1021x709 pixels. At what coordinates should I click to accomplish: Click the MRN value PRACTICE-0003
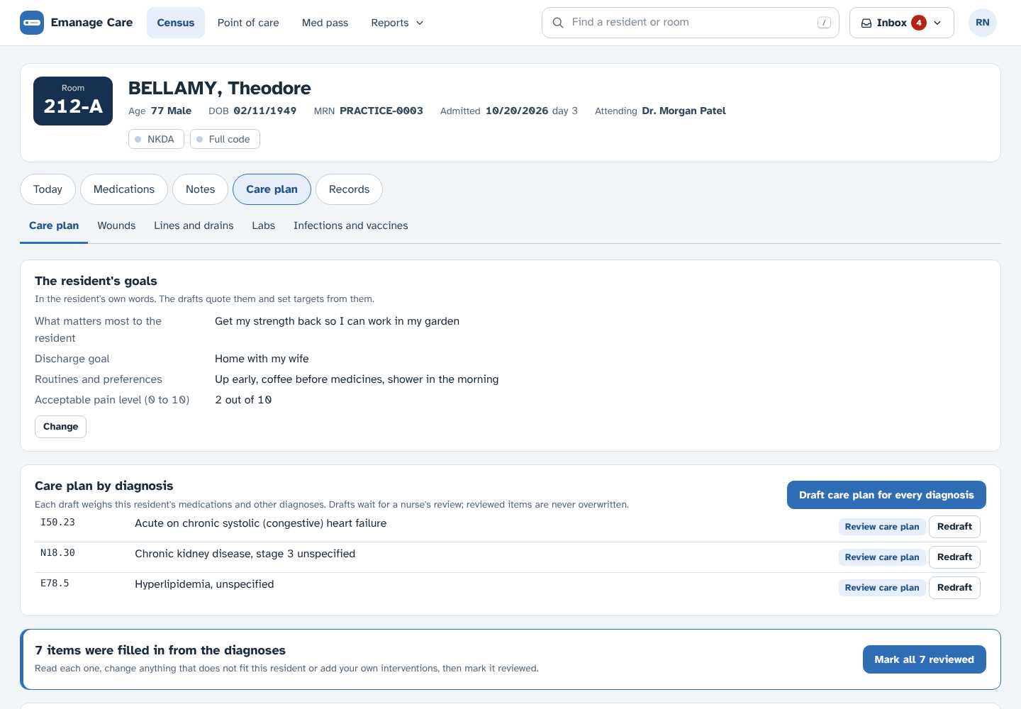coord(381,111)
